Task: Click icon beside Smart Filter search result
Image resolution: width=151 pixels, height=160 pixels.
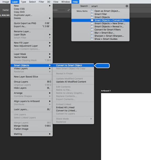Action: coord(92,14)
